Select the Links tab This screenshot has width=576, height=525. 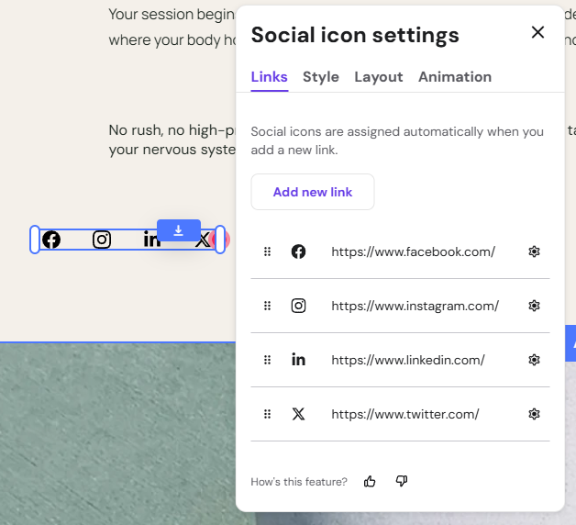coord(270,77)
